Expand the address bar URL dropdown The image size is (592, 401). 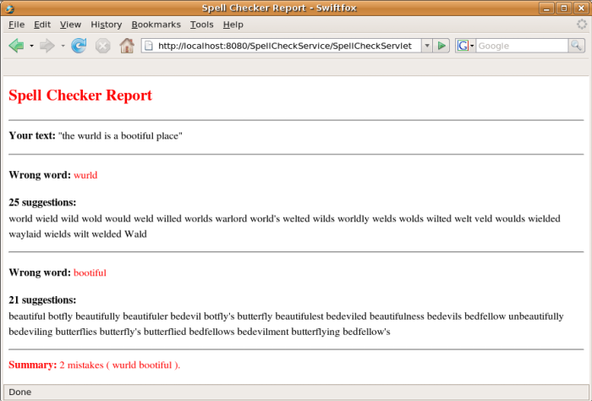[x=427, y=46]
